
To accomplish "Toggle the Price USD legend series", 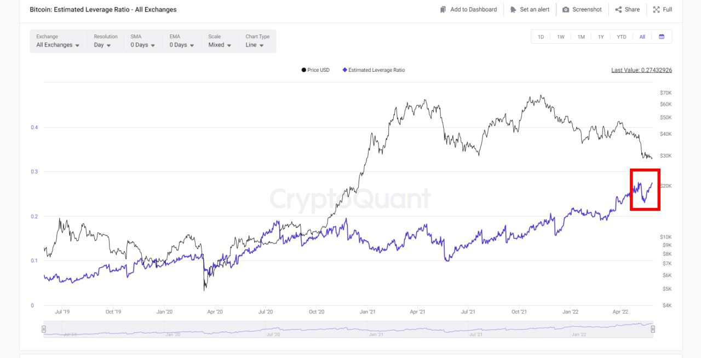I will tap(315, 70).
